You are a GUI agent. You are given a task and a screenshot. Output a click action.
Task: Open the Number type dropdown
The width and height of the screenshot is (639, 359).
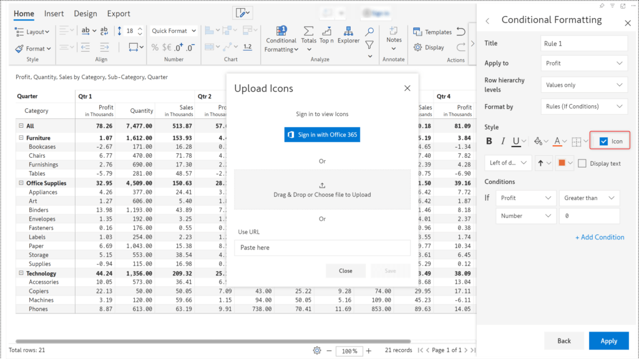[x=525, y=216]
